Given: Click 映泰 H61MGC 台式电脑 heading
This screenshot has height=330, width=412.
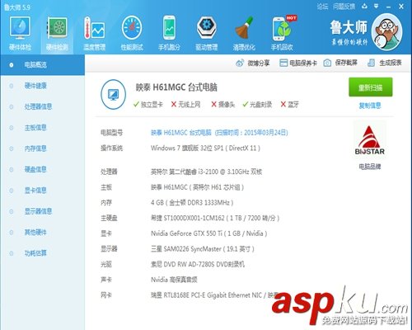Looking at the screenshot, I should coord(176,87).
